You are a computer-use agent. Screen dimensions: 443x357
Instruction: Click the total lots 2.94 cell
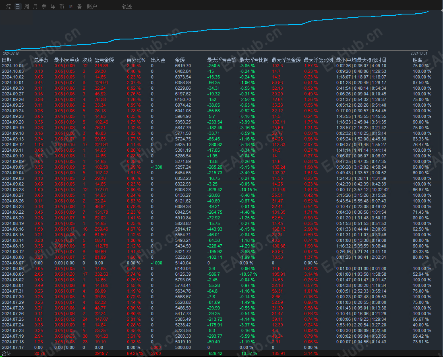click(x=39, y=336)
